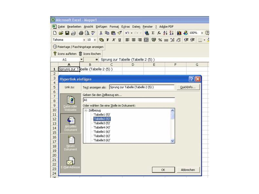Select Datei oder Webseite link type
This screenshot has width=259, height=194.
(71, 103)
